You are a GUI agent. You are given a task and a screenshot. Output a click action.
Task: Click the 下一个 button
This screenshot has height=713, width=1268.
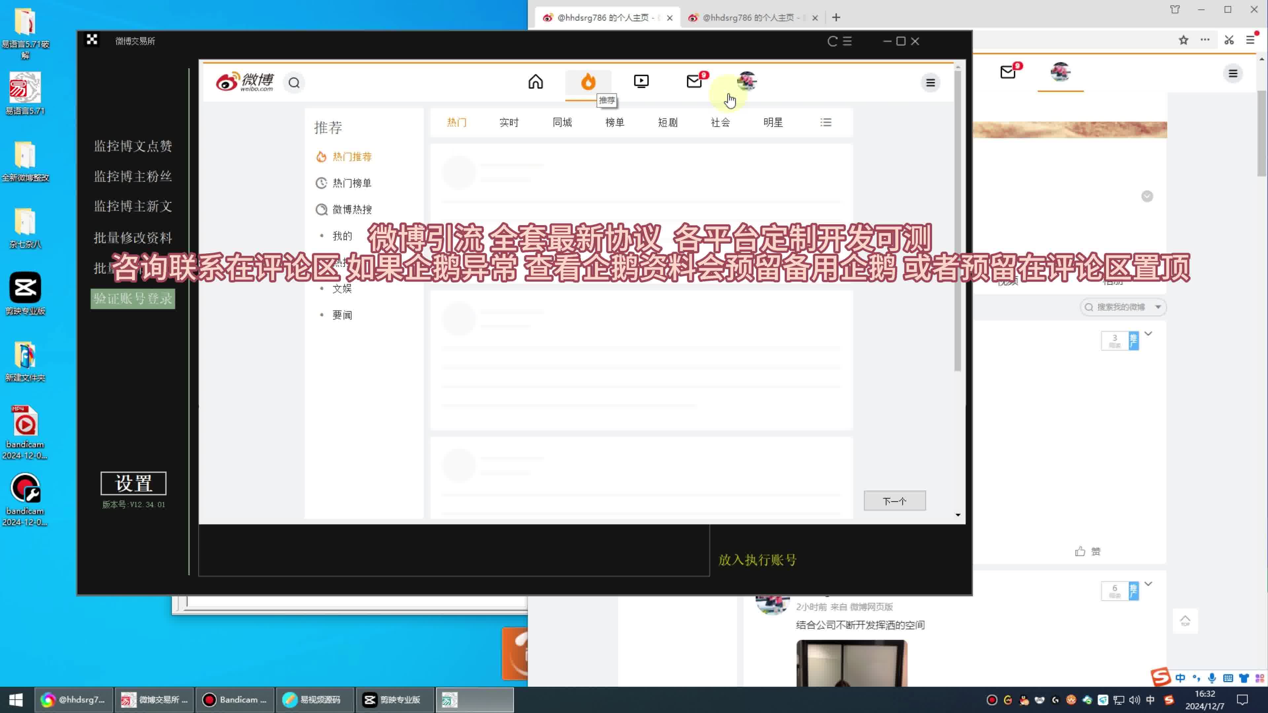(x=895, y=501)
